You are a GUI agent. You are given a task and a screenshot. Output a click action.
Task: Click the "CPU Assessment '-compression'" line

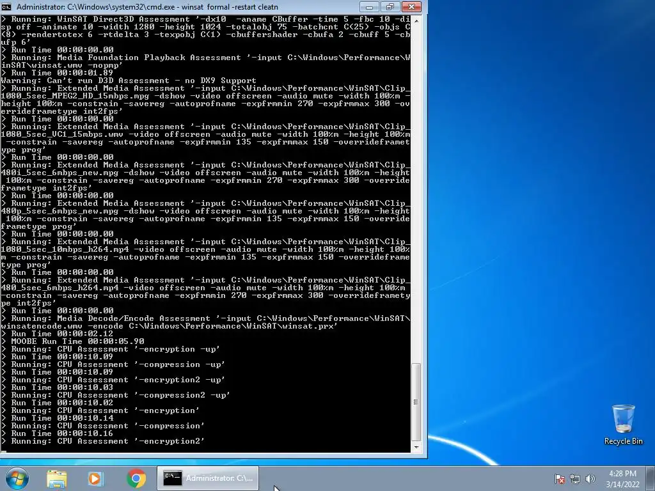103,426
